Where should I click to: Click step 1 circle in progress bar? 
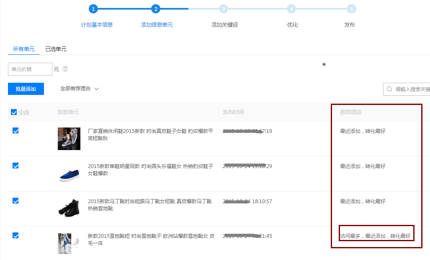point(93,9)
